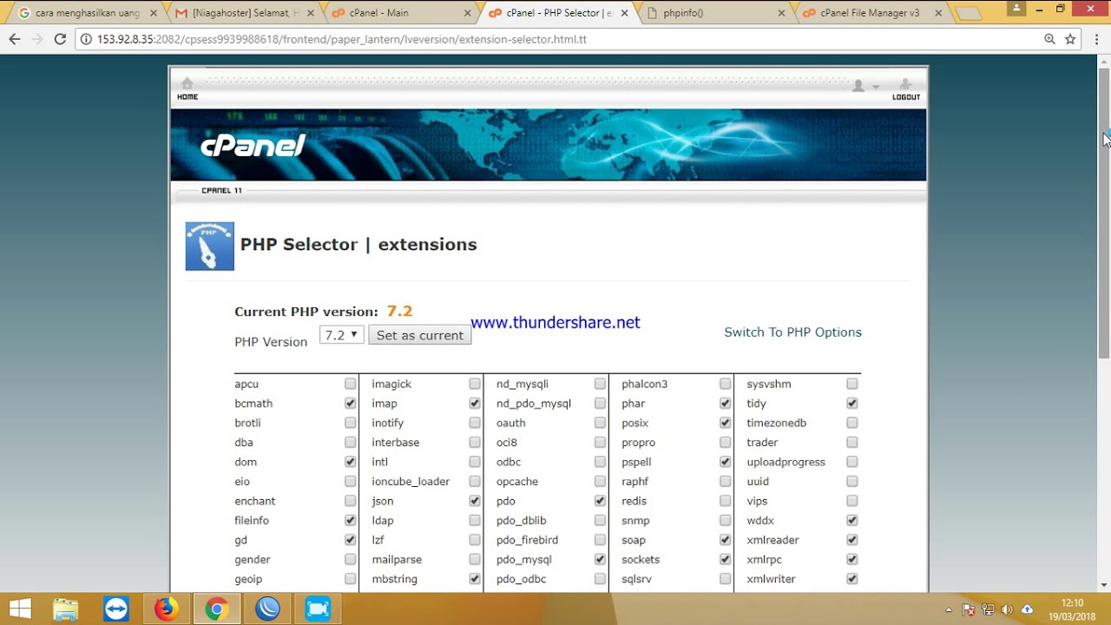Click the Logout icon
1111x625 pixels.
(x=905, y=88)
